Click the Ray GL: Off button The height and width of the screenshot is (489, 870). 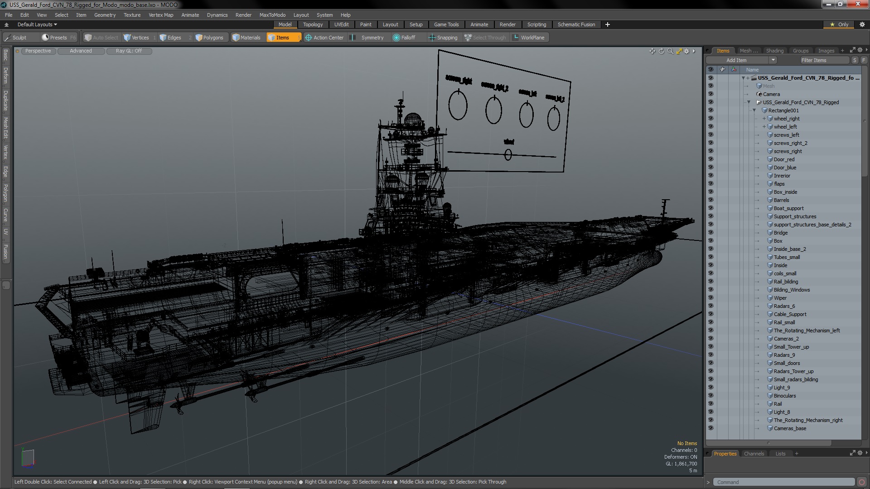pyautogui.click(x=129, y=51)
